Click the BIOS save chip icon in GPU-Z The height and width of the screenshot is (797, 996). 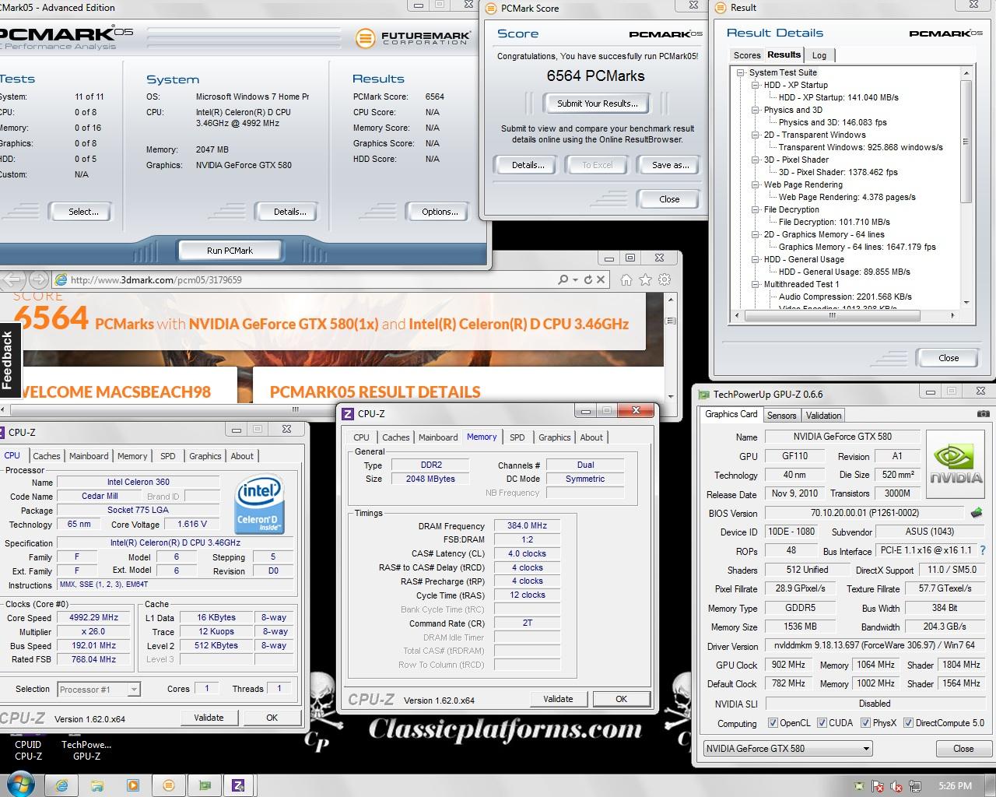[976, 513]
